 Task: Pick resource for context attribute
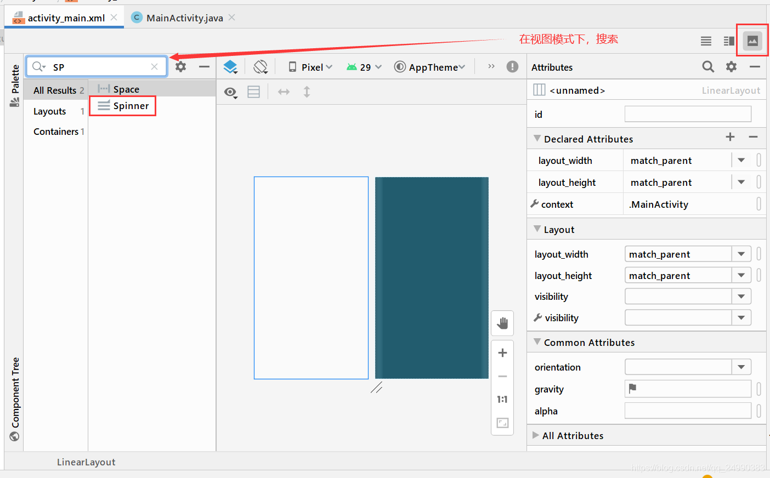pos(759,204)
